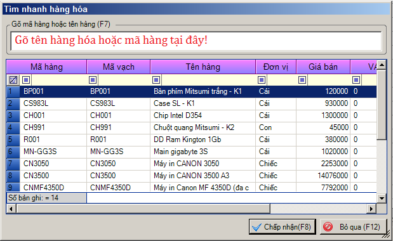Click the unit cell Con for CH991
This screenshot has width=393, height=241.
pos(276,127)
